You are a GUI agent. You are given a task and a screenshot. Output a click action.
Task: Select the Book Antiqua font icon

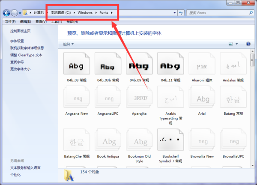click(108, 140)
